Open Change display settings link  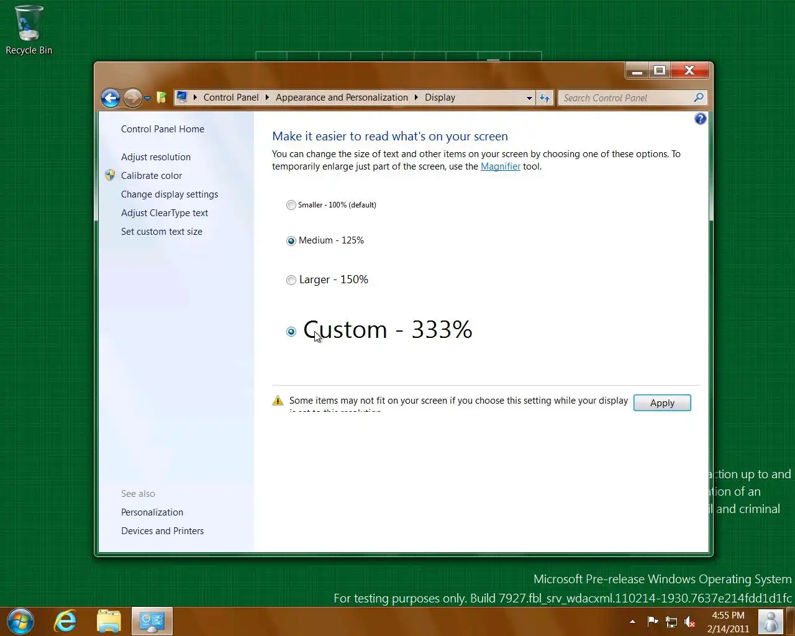click(170, 194)
